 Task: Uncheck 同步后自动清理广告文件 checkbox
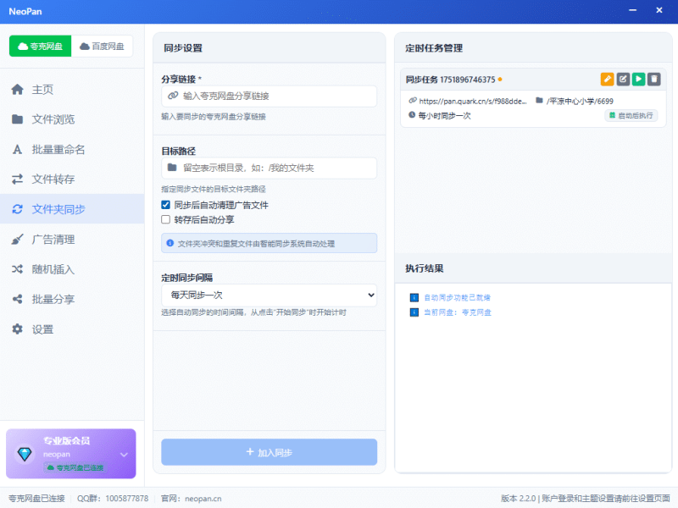tap(166, 205)
